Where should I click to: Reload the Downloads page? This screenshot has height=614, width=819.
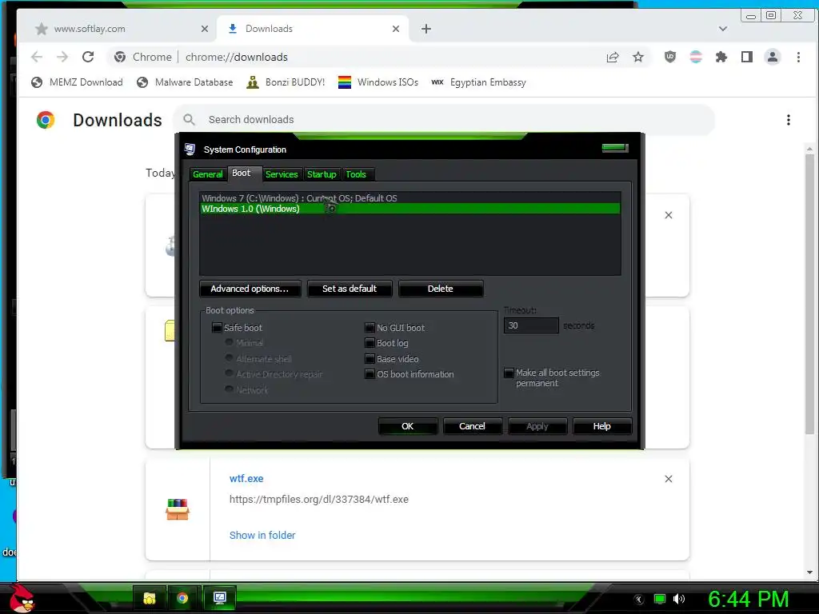88,57
